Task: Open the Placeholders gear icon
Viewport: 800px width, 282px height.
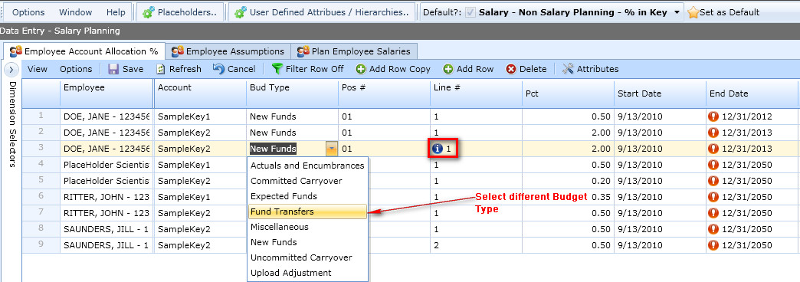Action: pyautogui.click(x=149, y=12)
